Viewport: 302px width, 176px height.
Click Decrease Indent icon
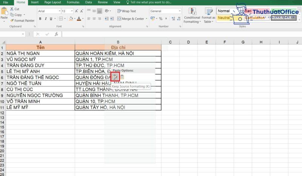click(x=106, y=19)
